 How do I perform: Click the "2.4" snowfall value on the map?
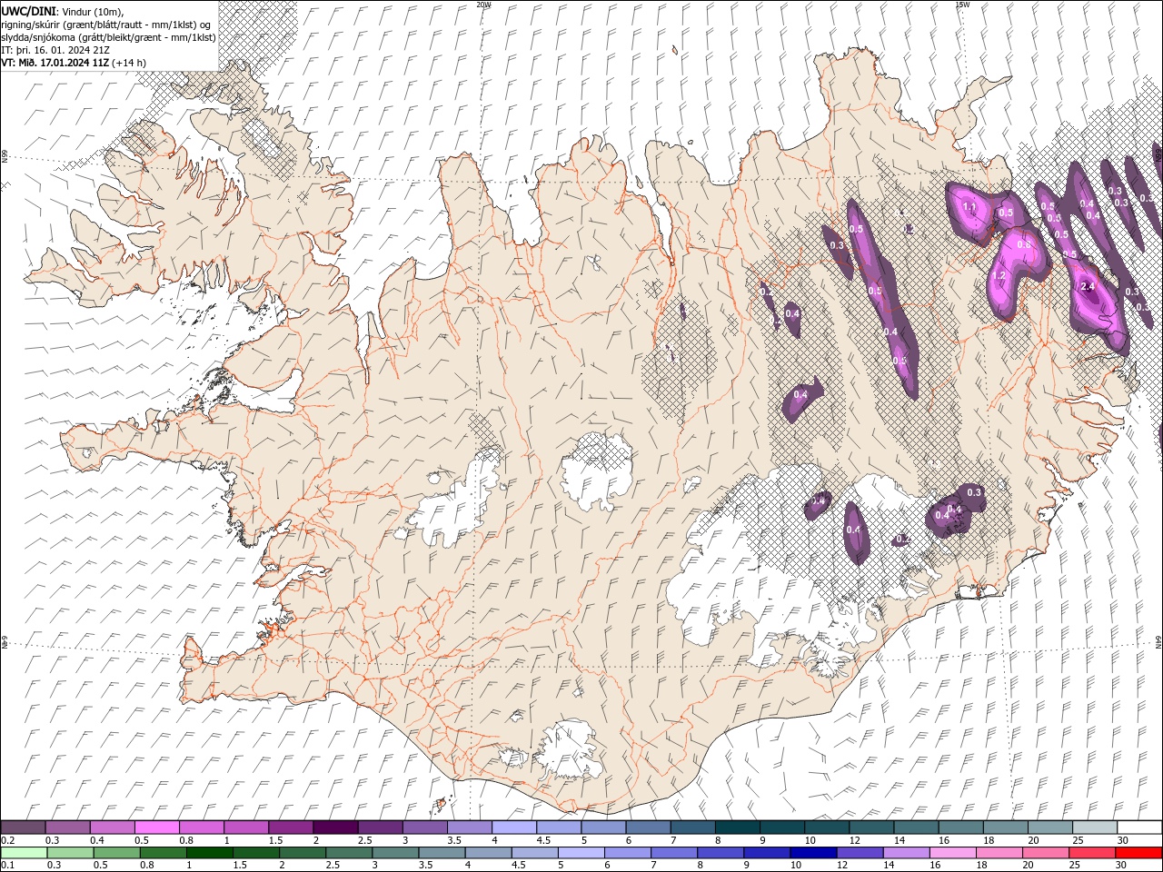(x=1089, y=286)
